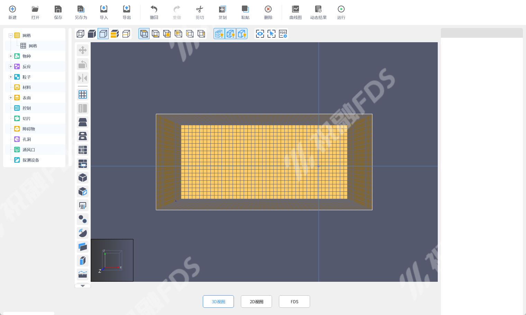Viewport: 526px width, 315px height.
Task: Select the blue overlapping planes slice tool
Action: (83, 247)
